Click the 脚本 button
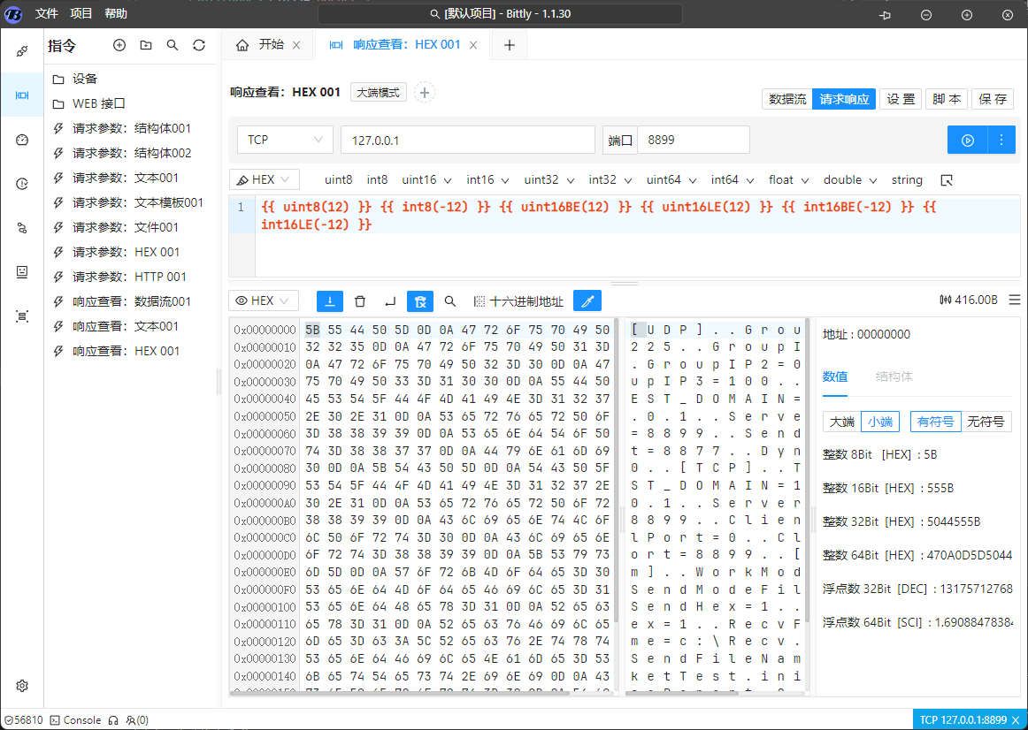 pyautogui.click(x=947, y=99)
